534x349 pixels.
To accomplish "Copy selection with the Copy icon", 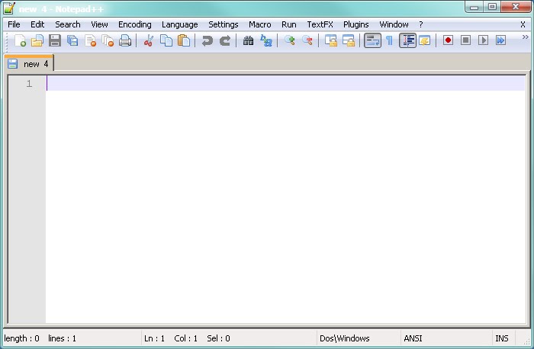I will pos(166,40).
